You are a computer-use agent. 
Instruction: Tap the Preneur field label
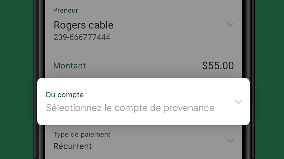[x=66, y=11]
